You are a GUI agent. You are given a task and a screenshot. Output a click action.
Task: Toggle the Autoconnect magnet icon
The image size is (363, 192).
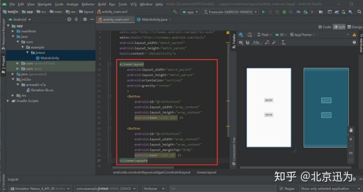tap(248, 42)
